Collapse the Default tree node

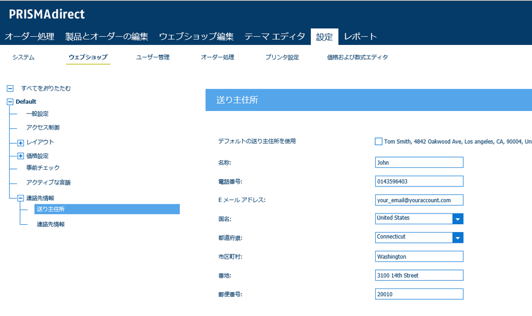click(x=10, y=102)
